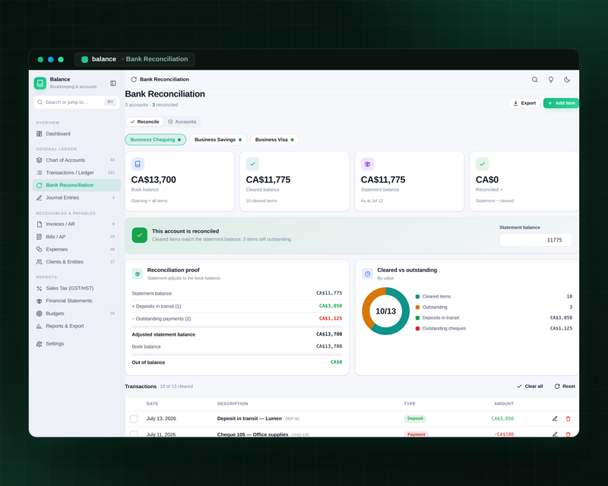Edit the Cheque 105 row with pencil
The height and width of the screenshot is (486, 608).
pos(555,434)
